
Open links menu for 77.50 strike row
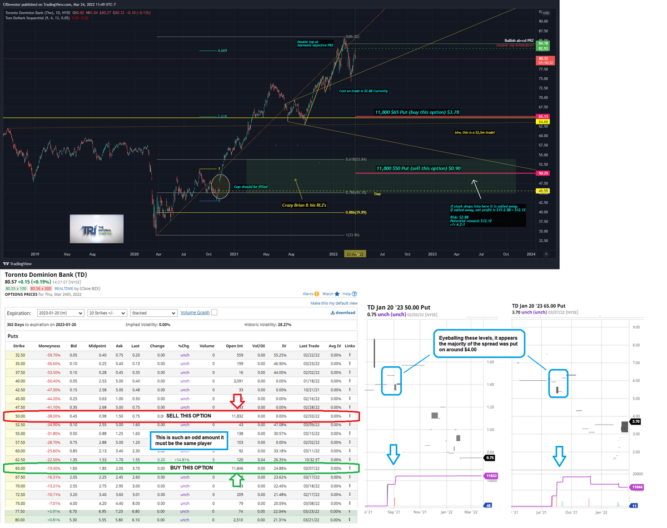350,511
